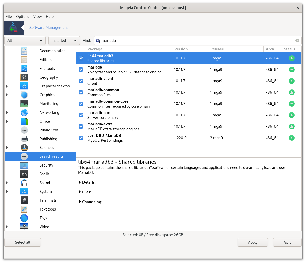Select the Shells category label
The height and width of the screenshot is (263, 306).
point(44,174)
